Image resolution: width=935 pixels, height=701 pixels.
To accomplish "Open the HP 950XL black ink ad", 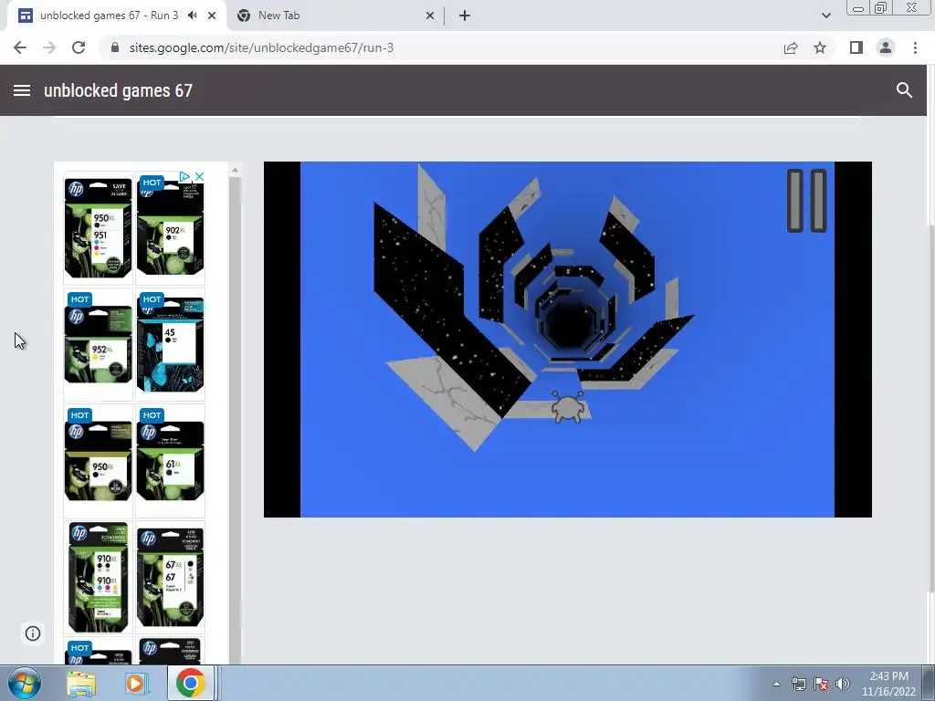I will 99,460.
